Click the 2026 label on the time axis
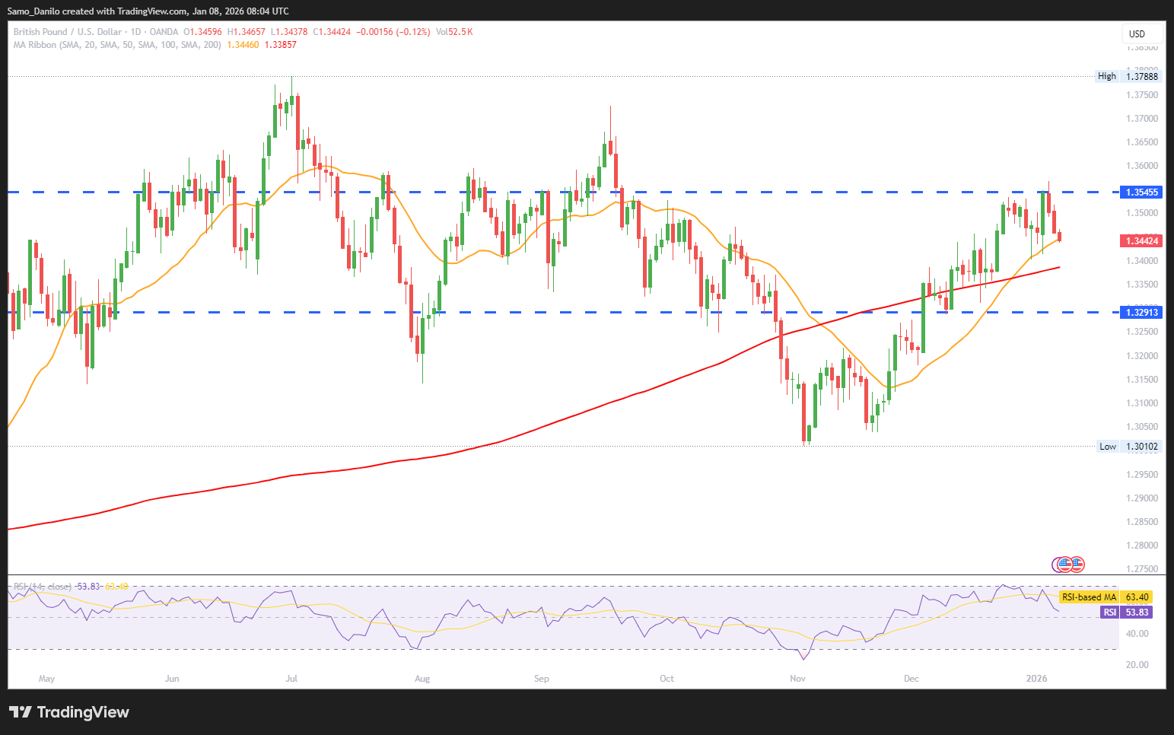The width and height of the screenshot is (1174, 735). click(1036, 678)
